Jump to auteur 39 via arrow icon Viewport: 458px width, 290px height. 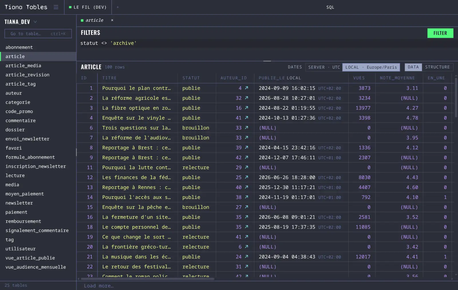pos(246,148)
